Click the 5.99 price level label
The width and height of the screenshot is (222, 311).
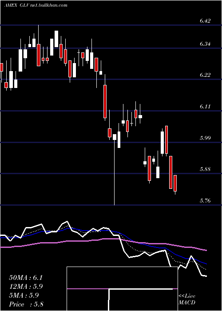pos(205,138)
